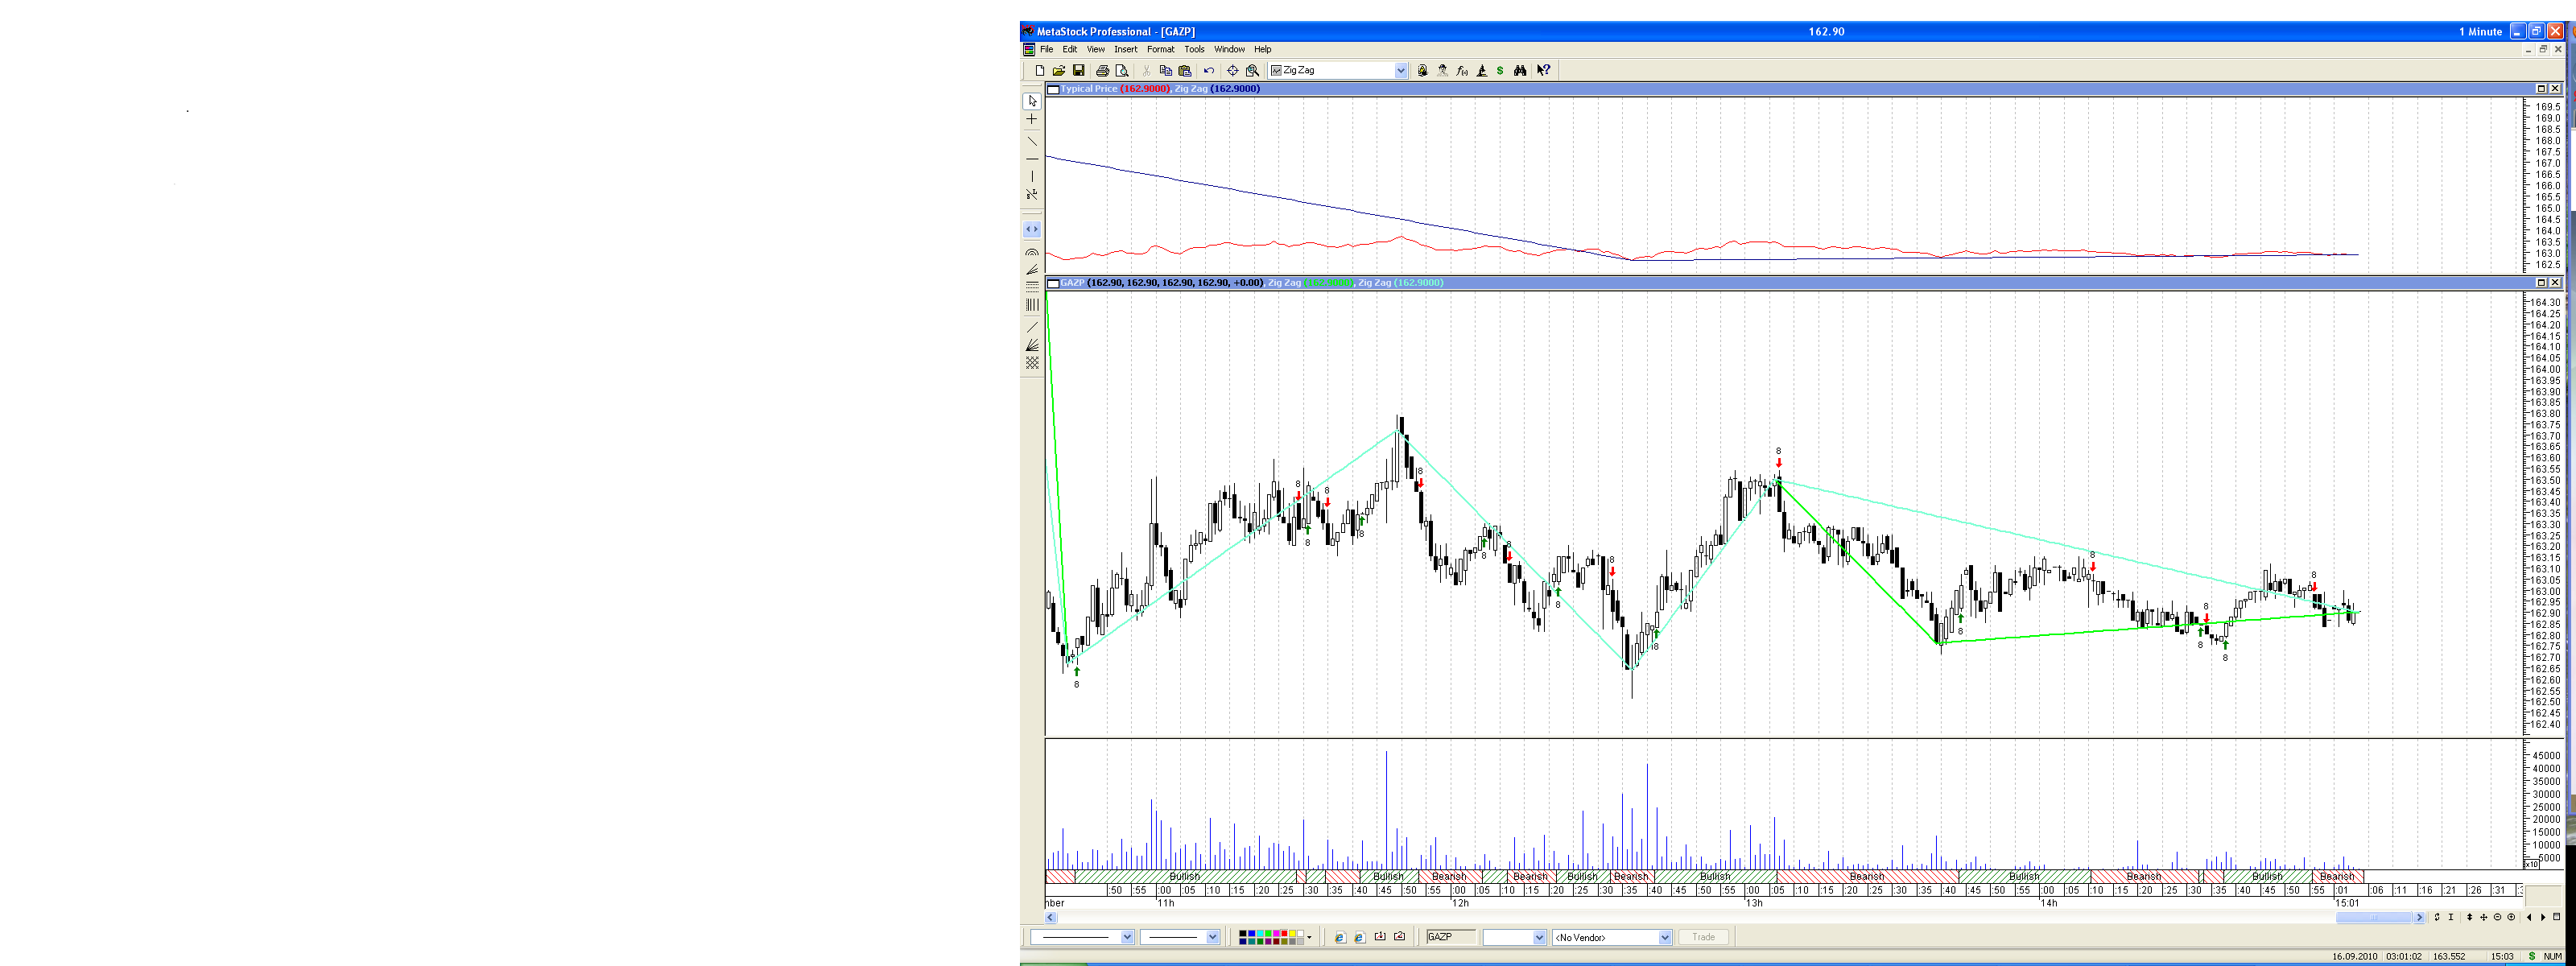Screen dimensions: 2576x966
Task: Maximize the Typical Price inner window
Action: point(2541,89)
